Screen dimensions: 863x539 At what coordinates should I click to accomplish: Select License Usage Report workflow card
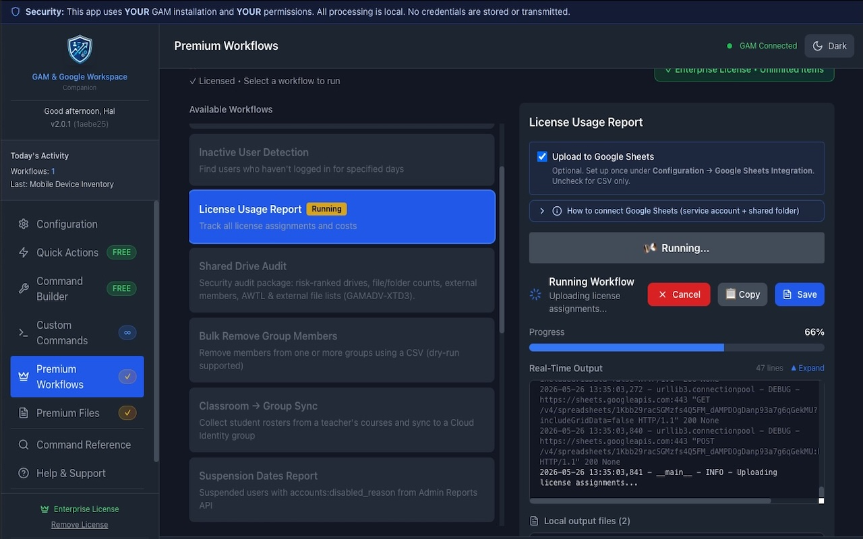[342, 217]
